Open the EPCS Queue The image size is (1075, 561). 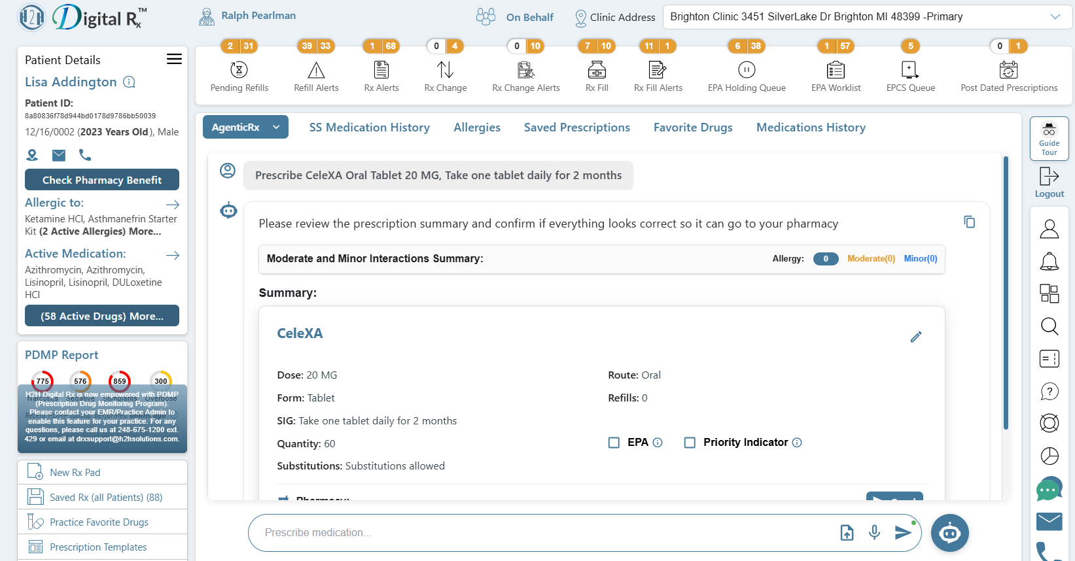click(910, 76)
